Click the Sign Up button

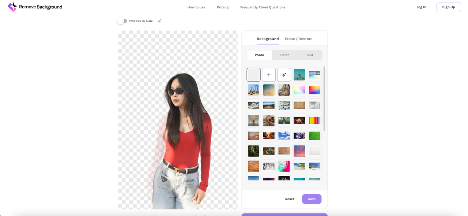pos(449,7)
